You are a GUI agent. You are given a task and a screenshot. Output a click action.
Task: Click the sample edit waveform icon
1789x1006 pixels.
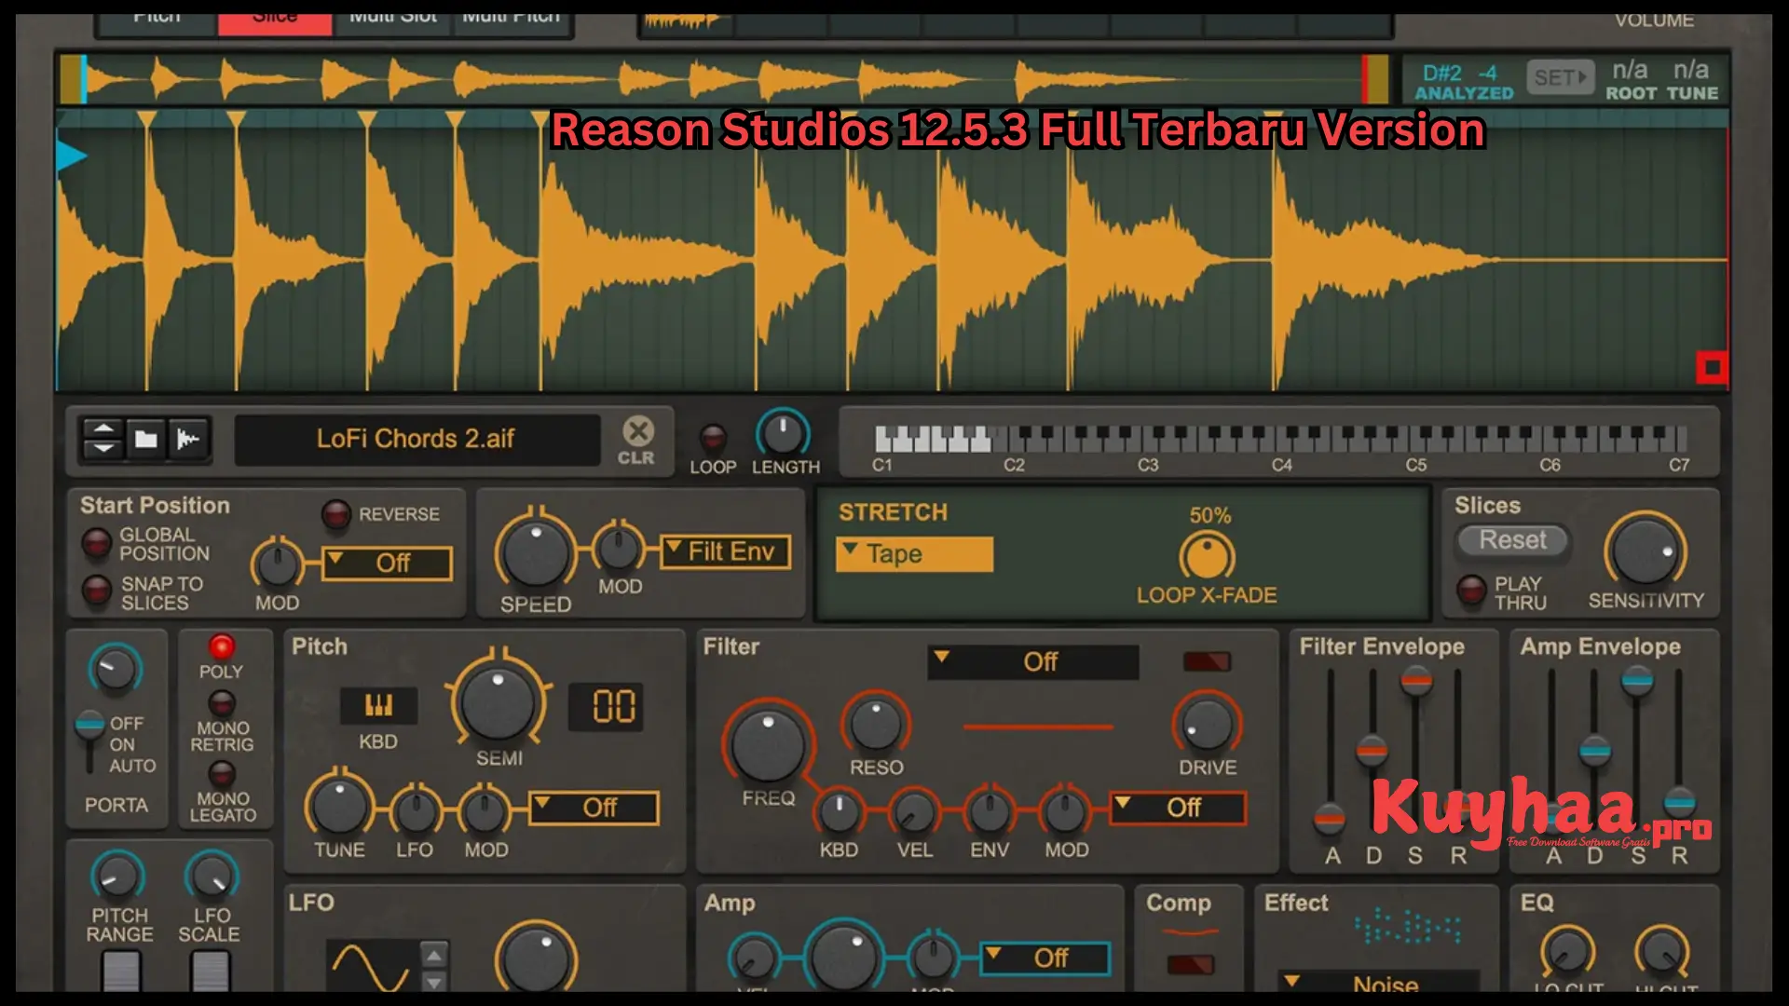[x=189, y=439]
